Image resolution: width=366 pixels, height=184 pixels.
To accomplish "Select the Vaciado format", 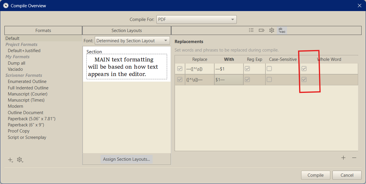I will (15, 69).
